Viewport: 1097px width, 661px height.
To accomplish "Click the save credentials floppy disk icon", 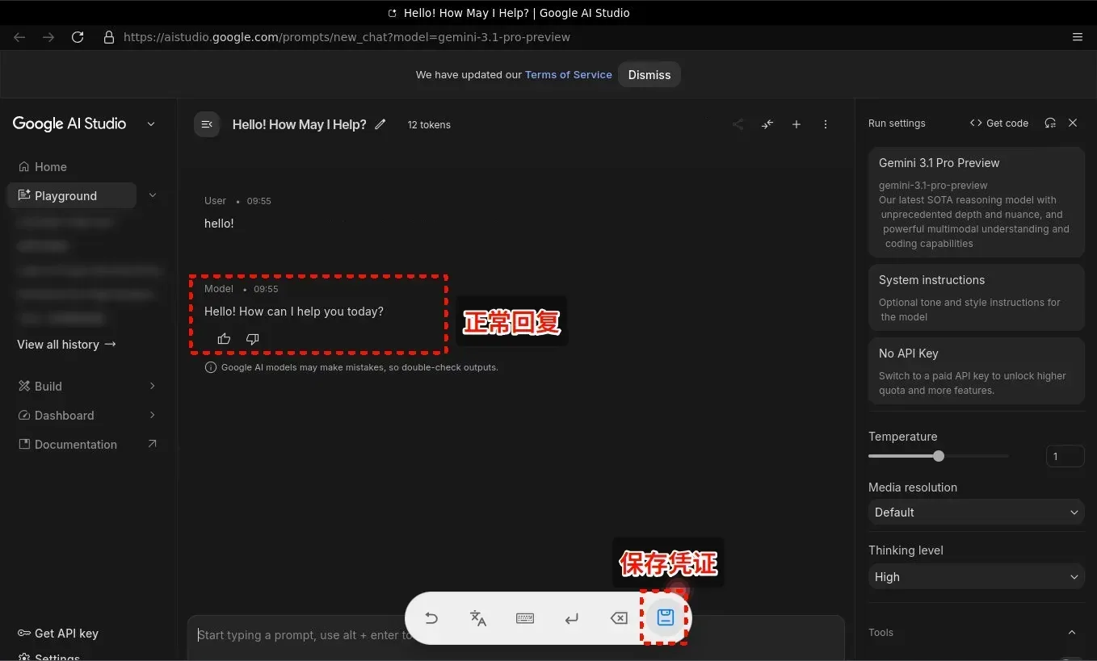I will [665, 618].
